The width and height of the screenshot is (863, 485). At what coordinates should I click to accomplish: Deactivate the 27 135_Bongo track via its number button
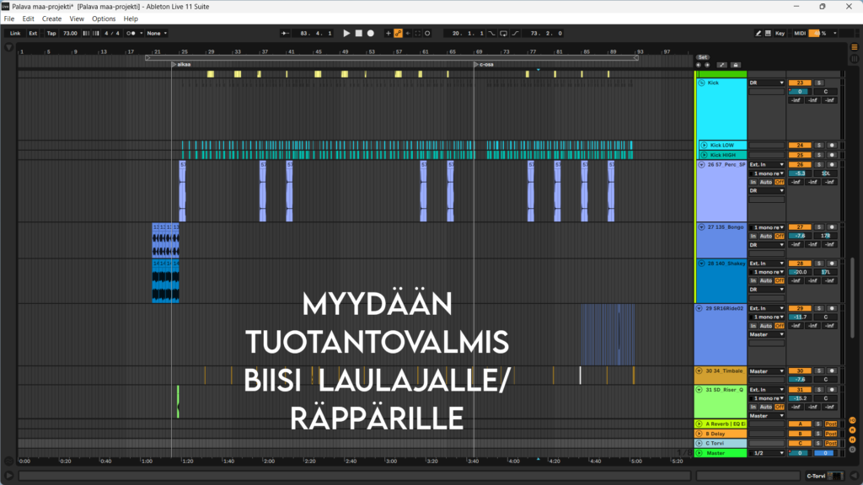click(x=799, y=227)
